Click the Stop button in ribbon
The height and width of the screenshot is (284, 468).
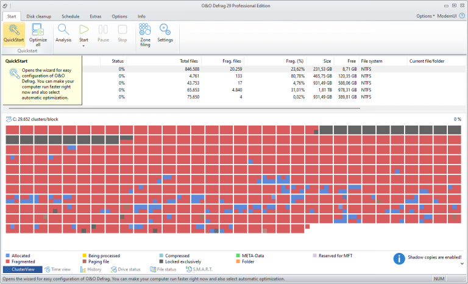122,34
